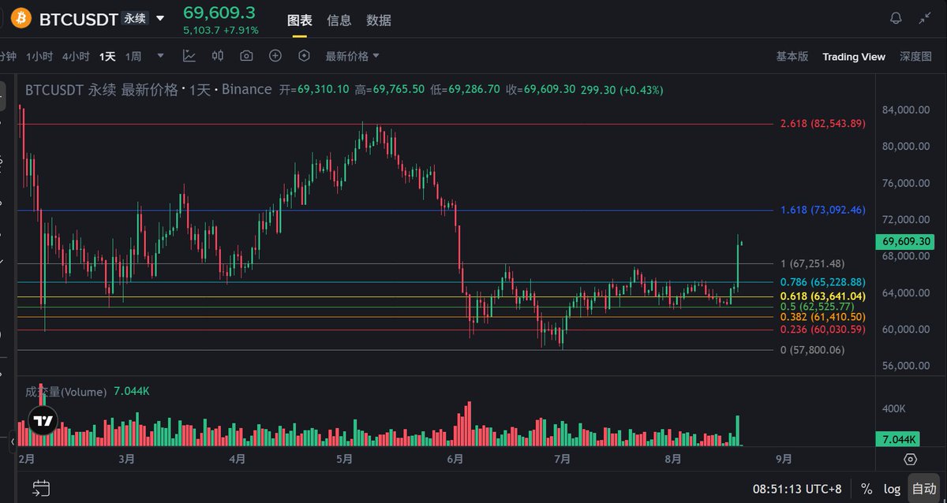Switch to the 图表 tab
The image size is (947, 503).
pos(299,20)
